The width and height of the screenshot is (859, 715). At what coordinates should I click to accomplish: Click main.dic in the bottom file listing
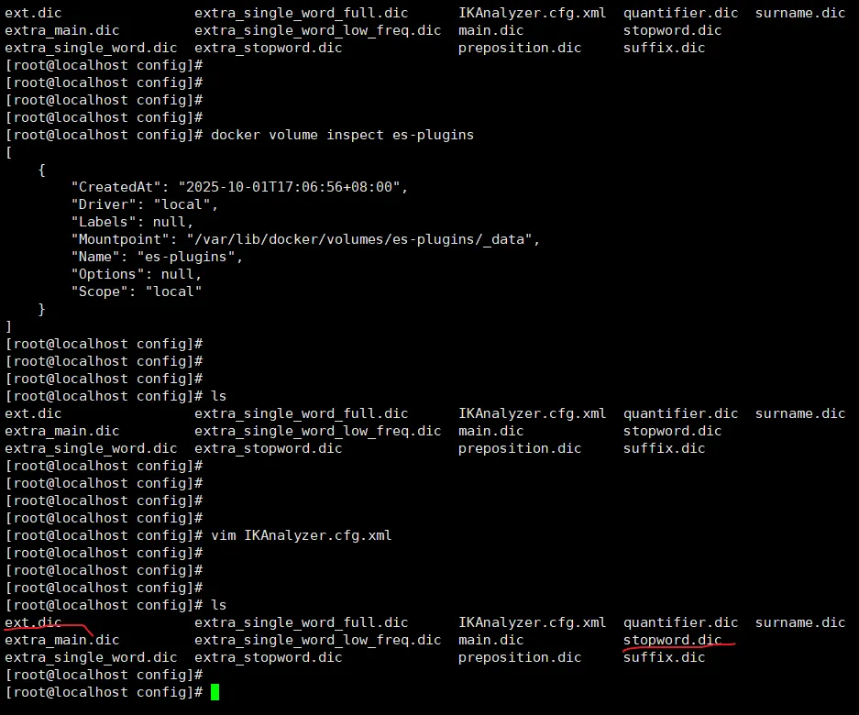[x=490, y=640]
